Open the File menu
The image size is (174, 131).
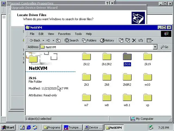point(32,34)
